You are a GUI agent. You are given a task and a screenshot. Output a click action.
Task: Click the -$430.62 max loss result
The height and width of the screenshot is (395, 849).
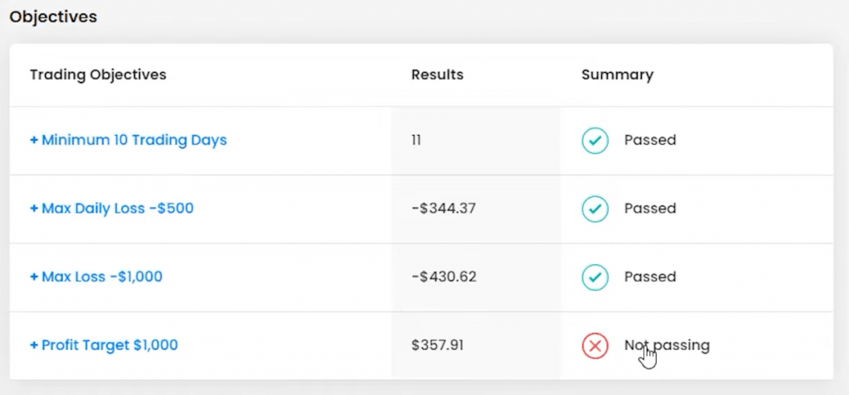coord(444,277)
